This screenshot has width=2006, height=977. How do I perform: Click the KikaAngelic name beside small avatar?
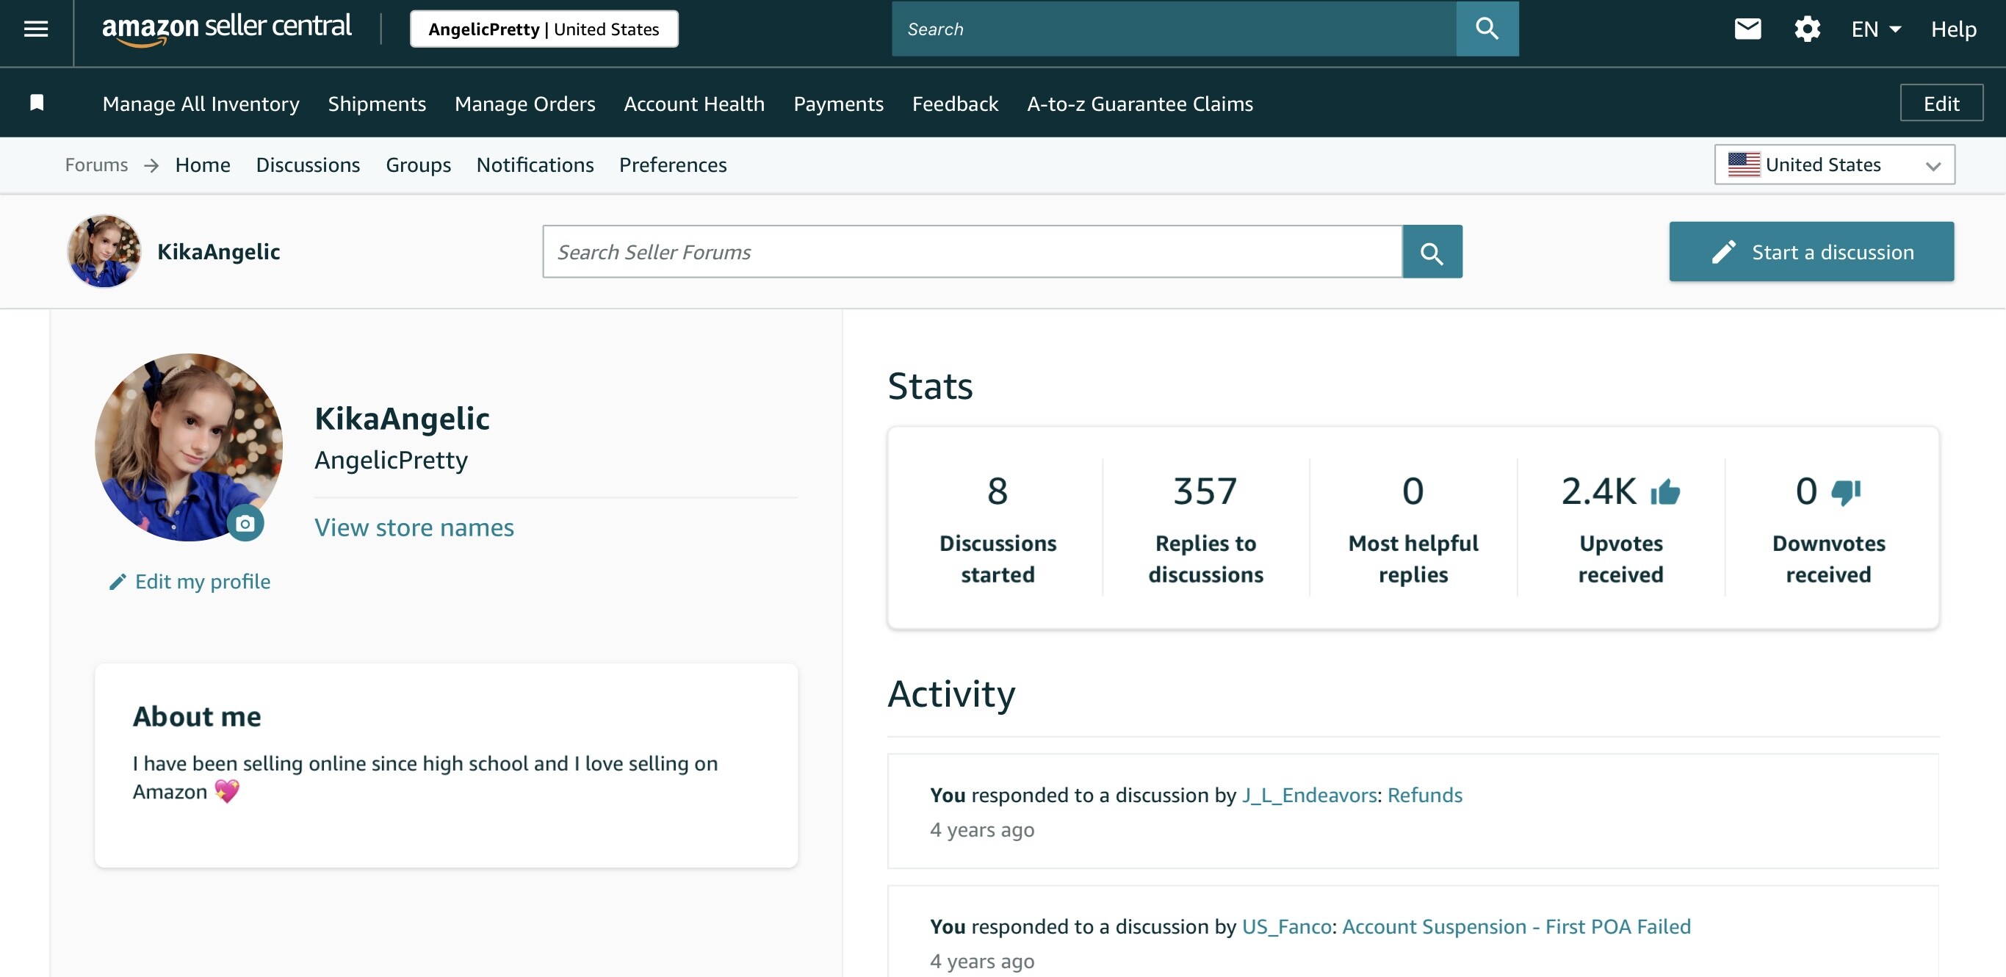pos(219,251)
